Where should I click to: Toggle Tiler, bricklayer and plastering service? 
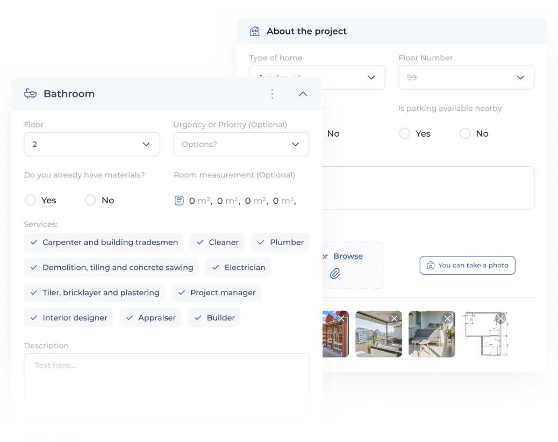coord(94,293)
